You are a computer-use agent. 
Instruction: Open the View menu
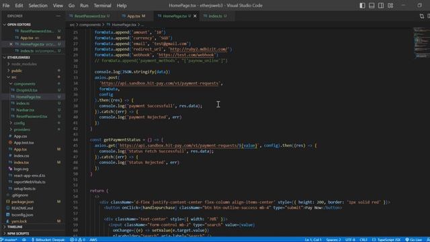[58, 5]
